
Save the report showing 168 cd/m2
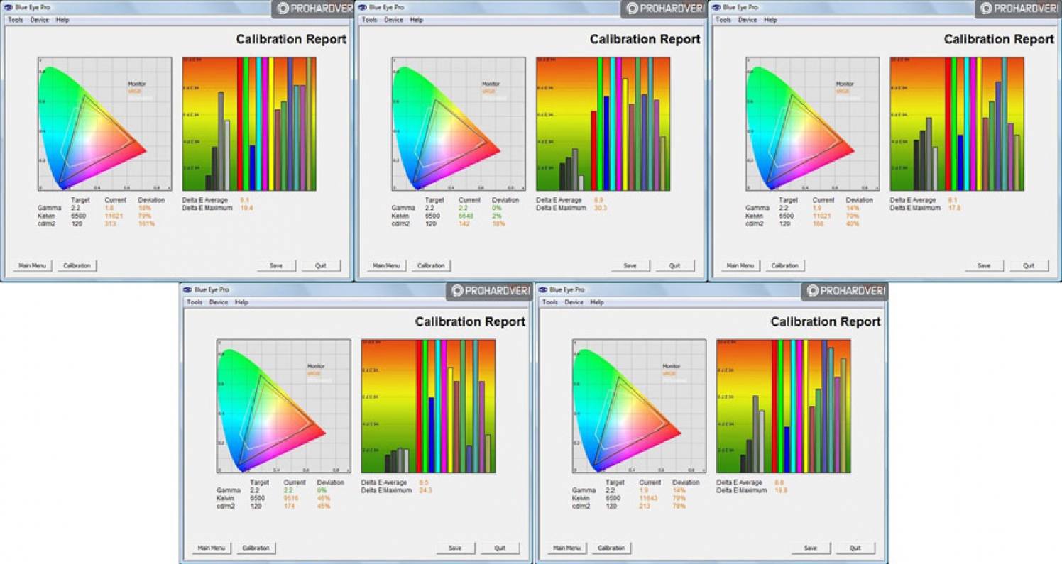pos(984,266)
